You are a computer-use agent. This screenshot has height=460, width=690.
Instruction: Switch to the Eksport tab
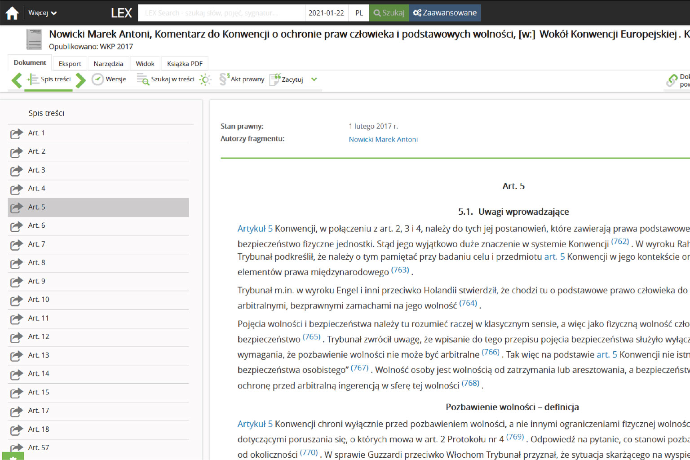click(70, 64)
